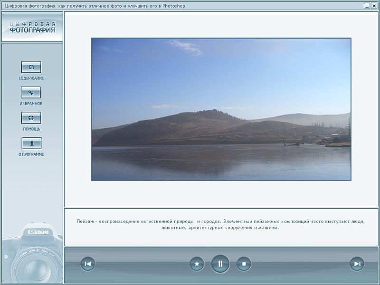Open the Содержание home icon button
Screen dimensions: 380x285
[x=31, y=67]
